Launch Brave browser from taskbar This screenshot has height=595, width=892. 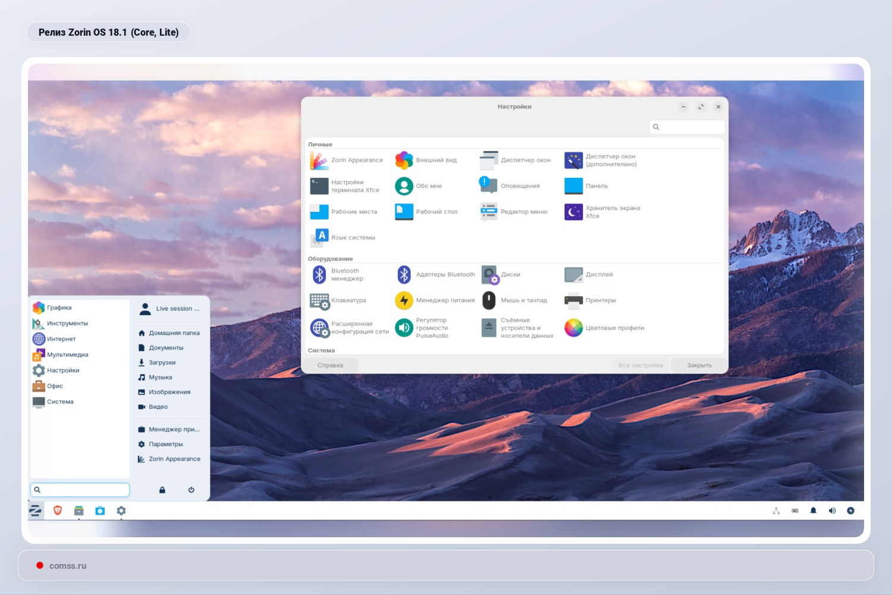pos(56,511)
